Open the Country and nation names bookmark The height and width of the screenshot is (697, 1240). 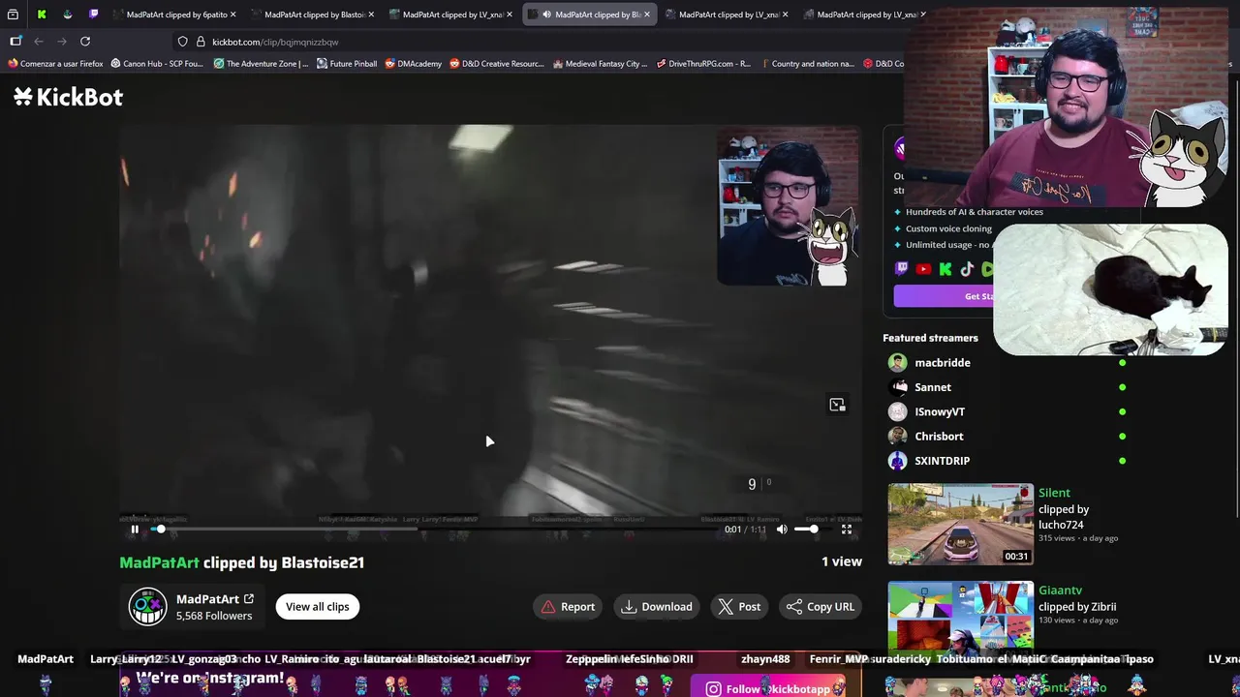point(807,64)
